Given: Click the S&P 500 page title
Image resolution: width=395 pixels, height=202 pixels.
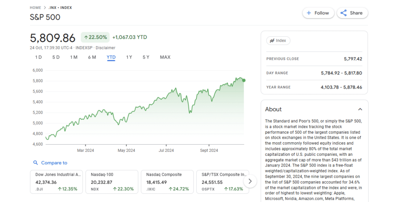Looking at the screenshot, I should (x=45, y=17).
